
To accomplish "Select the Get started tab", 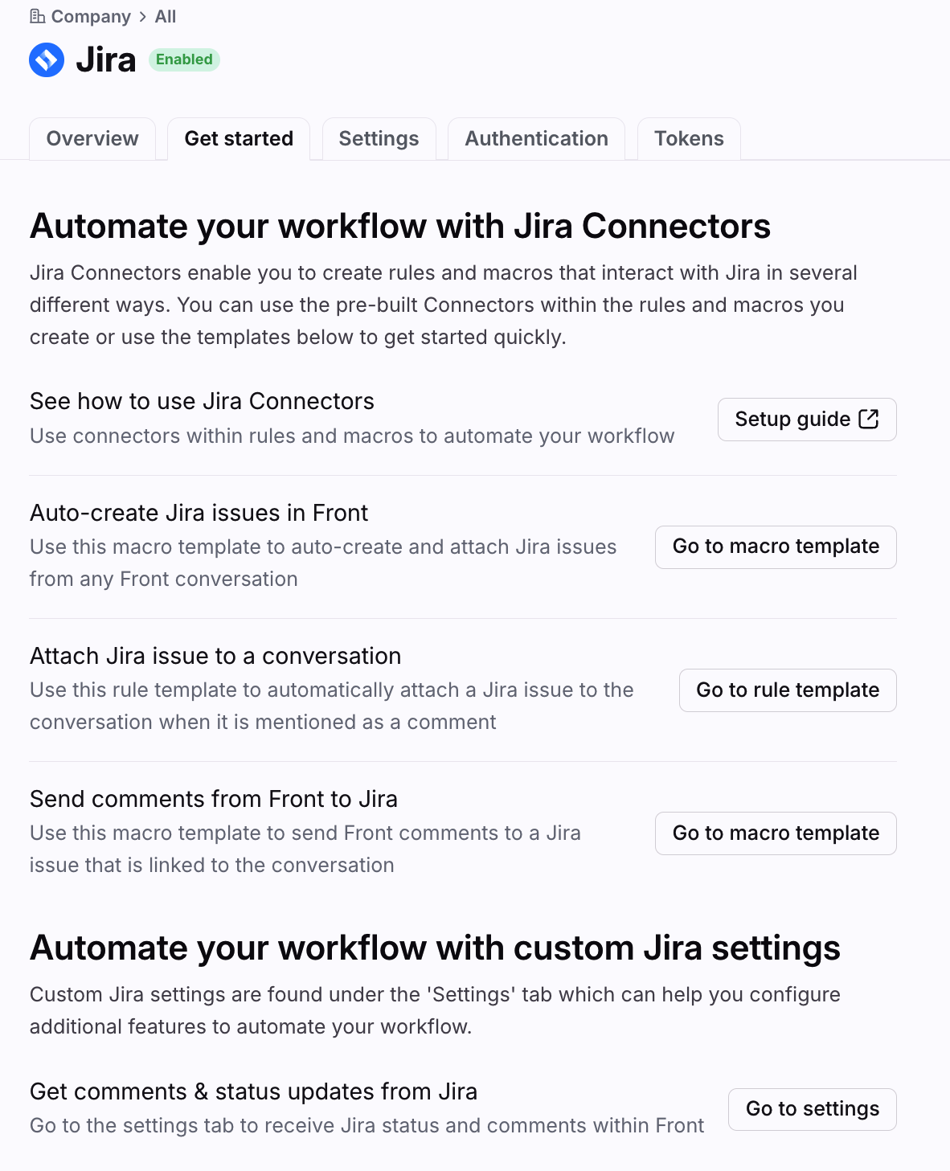I will (239, 139).
